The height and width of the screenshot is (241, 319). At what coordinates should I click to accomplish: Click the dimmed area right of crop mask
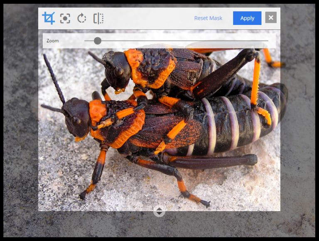(297, 124)
